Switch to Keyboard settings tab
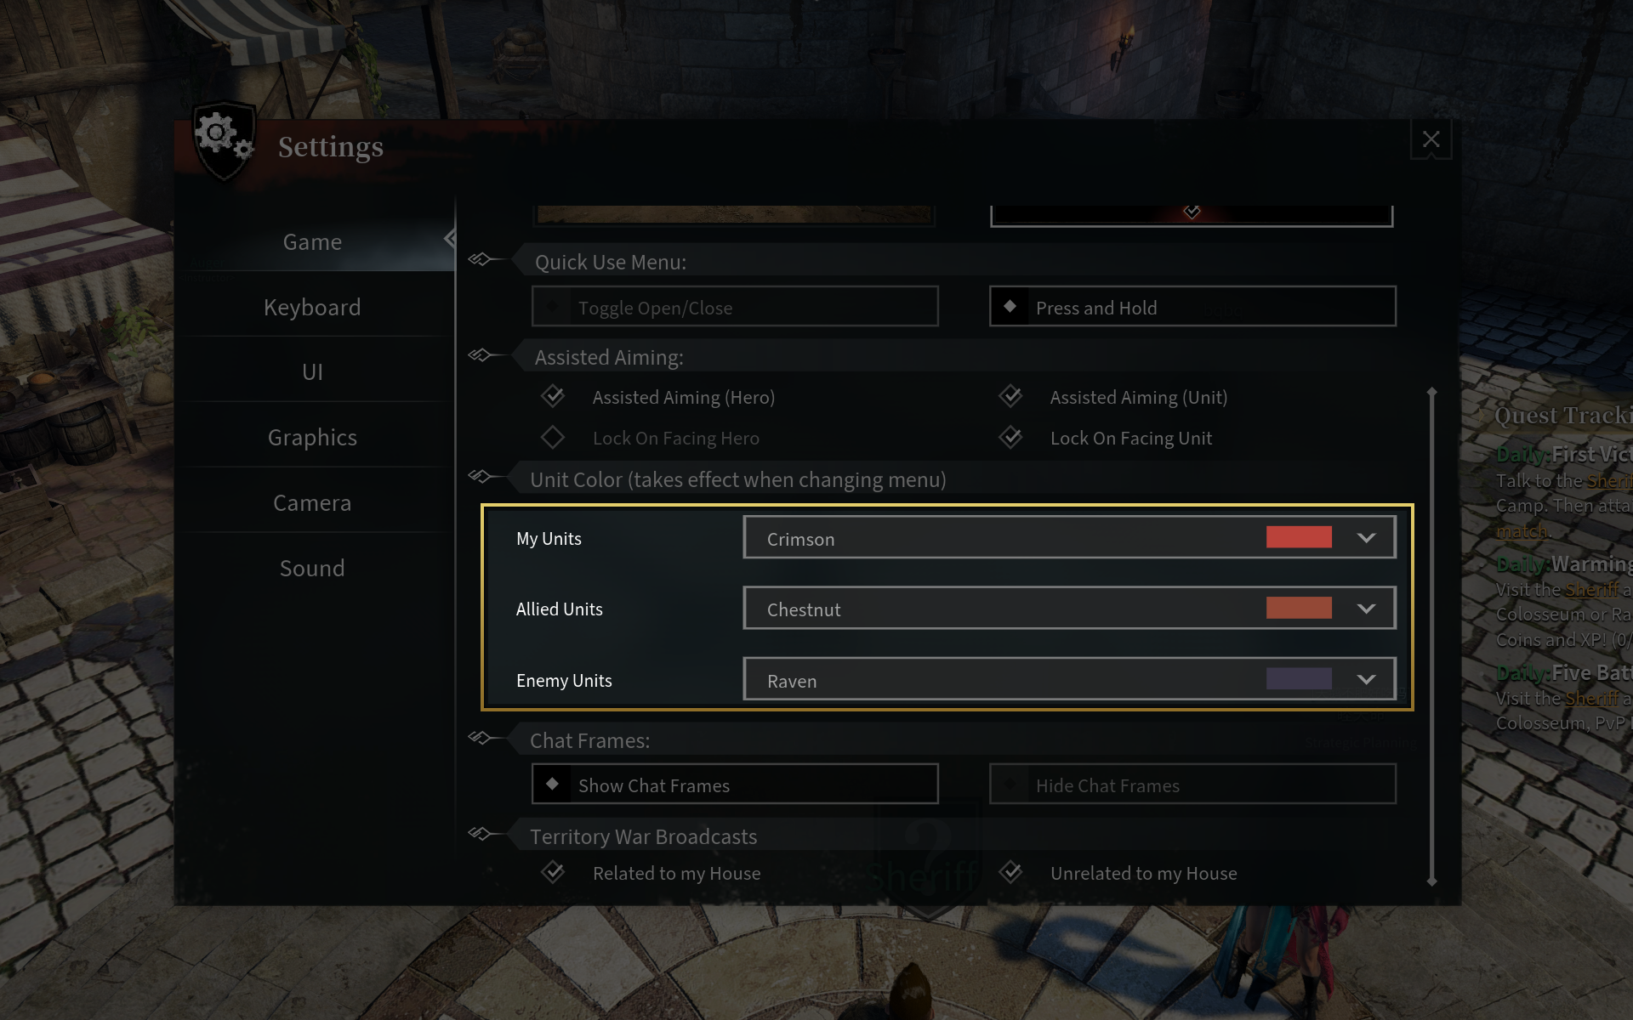 pos(313,307)
